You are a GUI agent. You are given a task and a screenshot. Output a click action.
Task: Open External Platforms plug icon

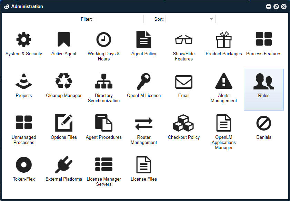pyautogui.click(x=64, y=165)
